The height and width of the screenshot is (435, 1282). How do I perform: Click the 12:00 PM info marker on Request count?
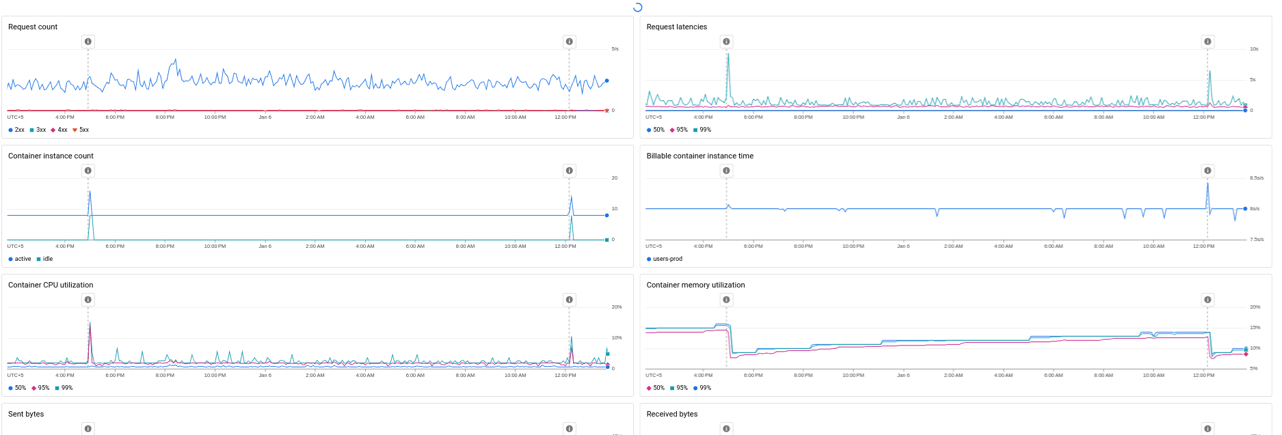(x=569, y=42)
